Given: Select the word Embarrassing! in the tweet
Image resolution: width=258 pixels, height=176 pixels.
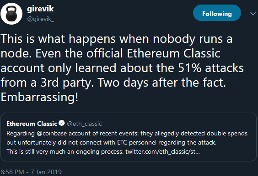Looking at the screenshot, I should click(x=39, y=97).
